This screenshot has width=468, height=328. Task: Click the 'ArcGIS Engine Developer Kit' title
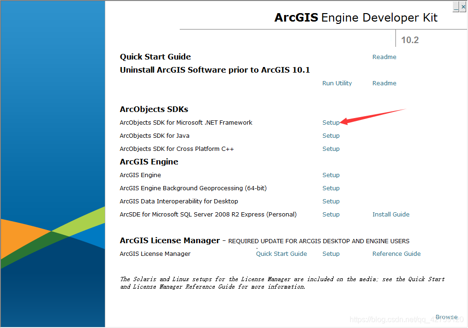(356, 18)
